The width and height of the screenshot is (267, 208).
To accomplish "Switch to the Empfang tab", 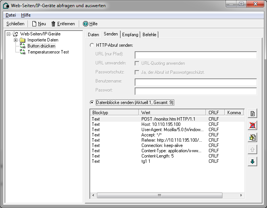I will (x=130, y=35).
